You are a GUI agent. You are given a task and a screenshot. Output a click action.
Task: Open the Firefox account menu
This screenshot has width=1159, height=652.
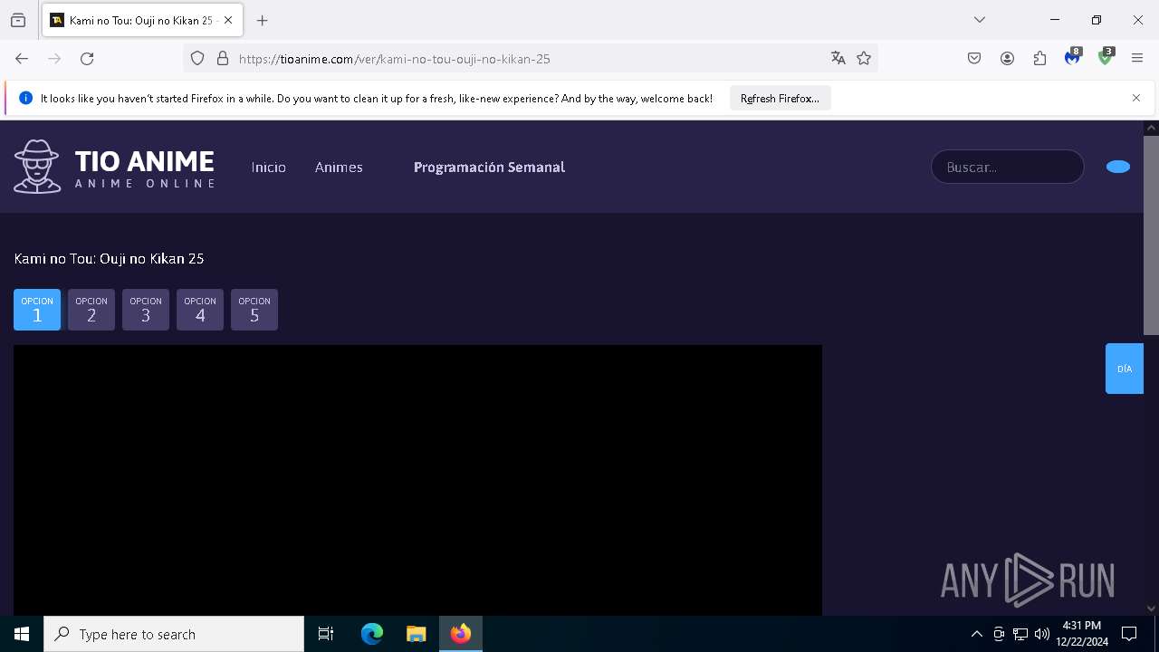pos(1007,58)
